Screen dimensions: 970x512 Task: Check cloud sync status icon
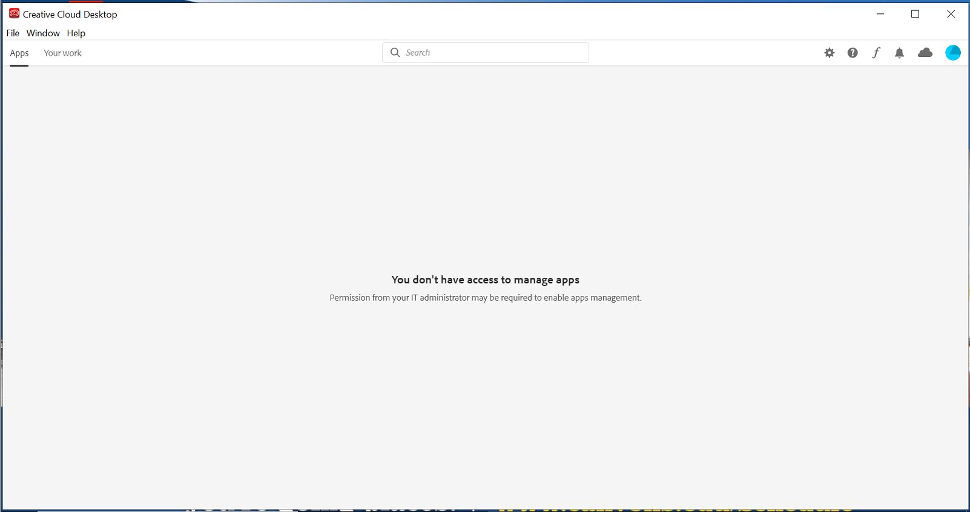[x=925, y=53]
